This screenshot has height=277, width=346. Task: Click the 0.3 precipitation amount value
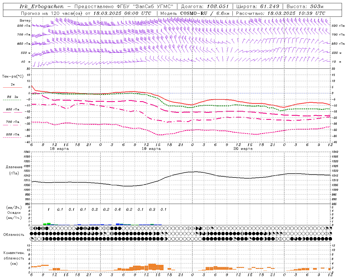coord(152,209)
